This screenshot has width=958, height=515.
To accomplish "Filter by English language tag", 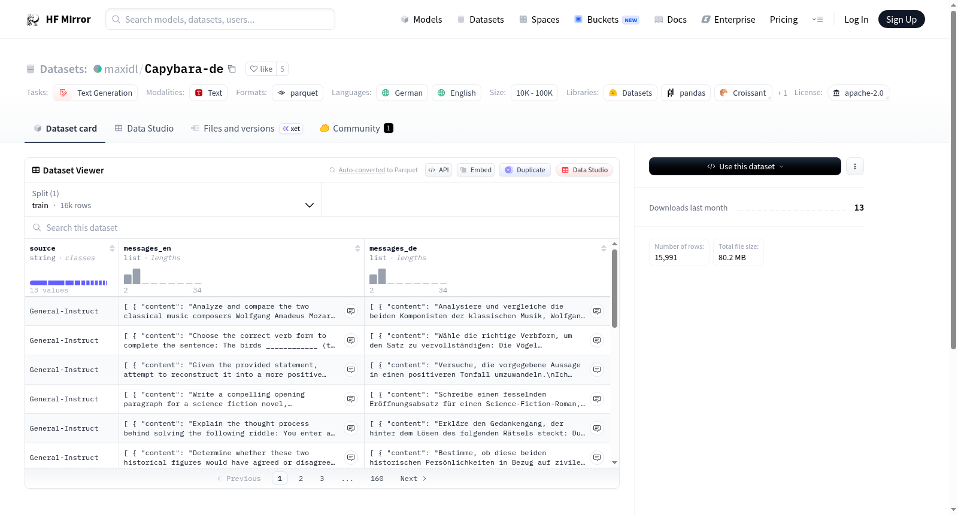I will pyautogui.click(x=456, y=93).
